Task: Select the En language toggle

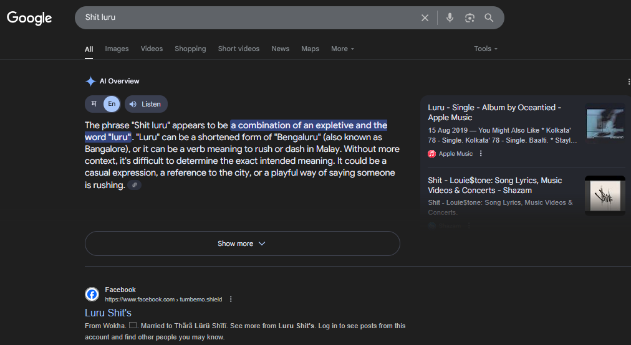Action: tap(112, 104)
